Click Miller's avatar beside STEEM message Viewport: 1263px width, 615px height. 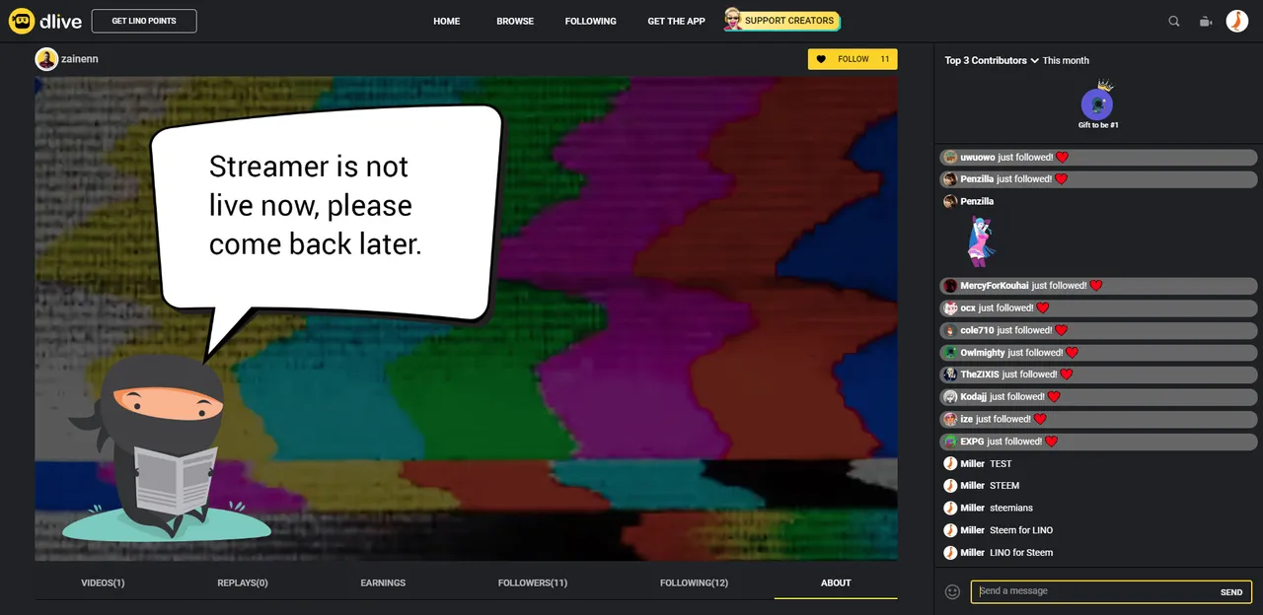pyautogui.click(x=950, y=486)
